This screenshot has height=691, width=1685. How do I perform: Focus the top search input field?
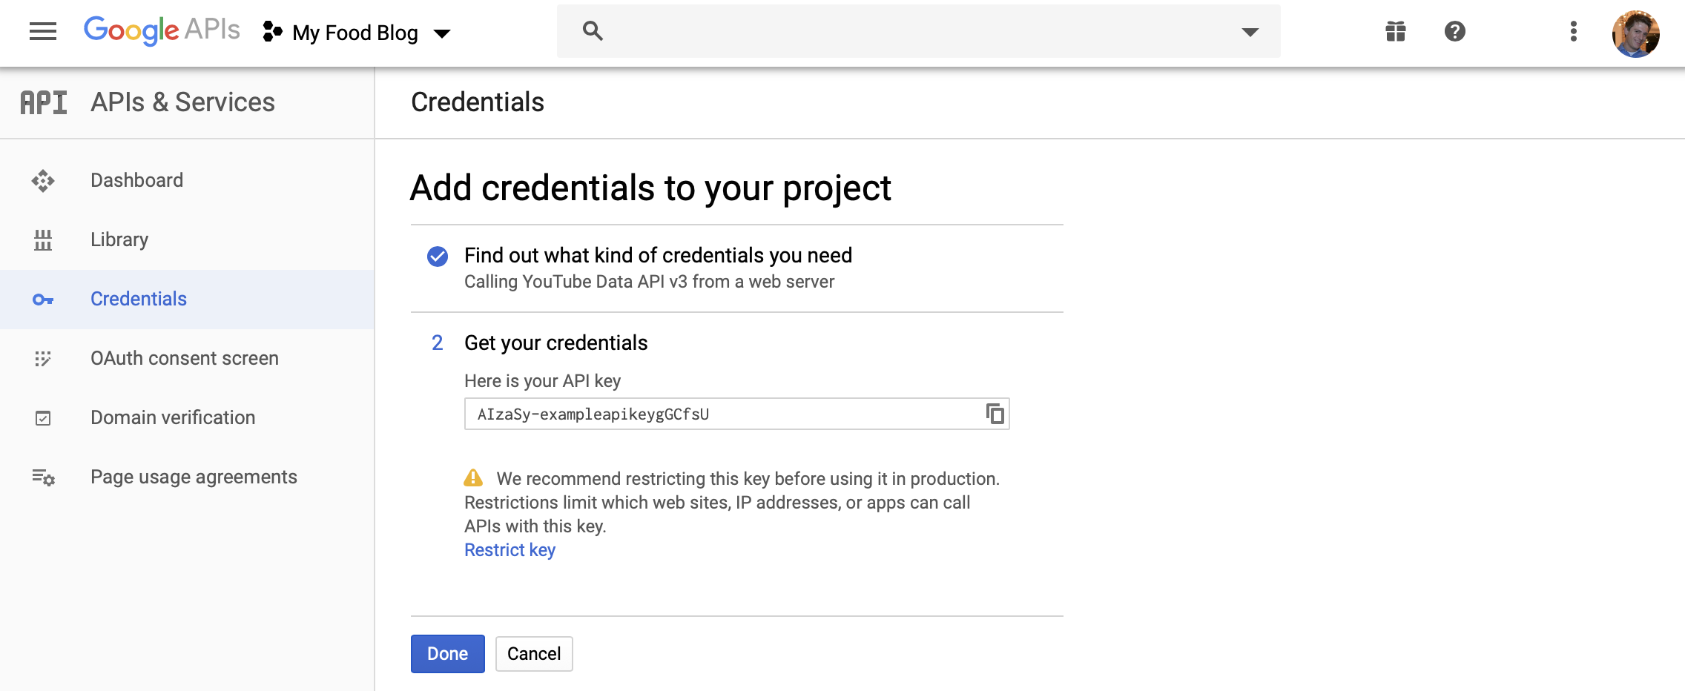(x=918, y=31)
